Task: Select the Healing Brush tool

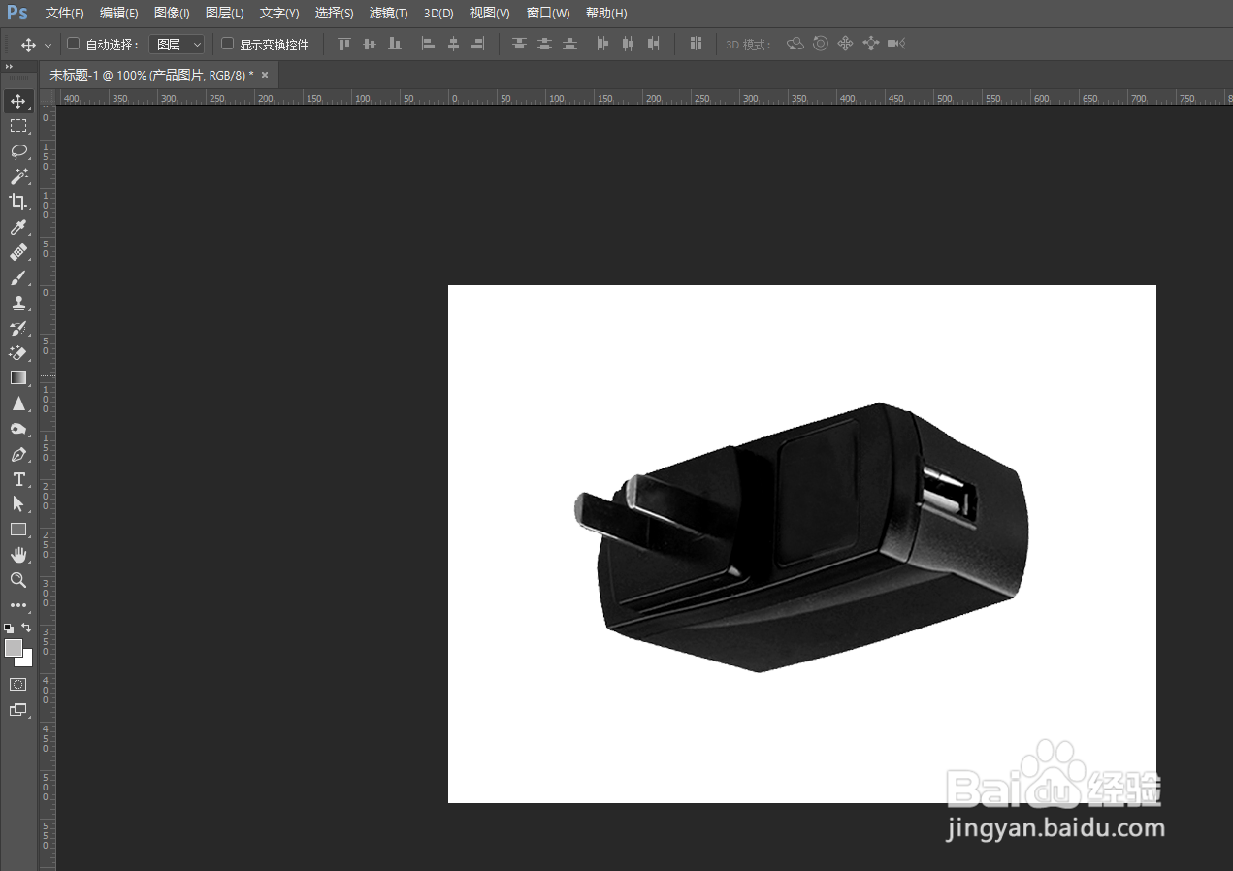Action: tap(18, 252)
